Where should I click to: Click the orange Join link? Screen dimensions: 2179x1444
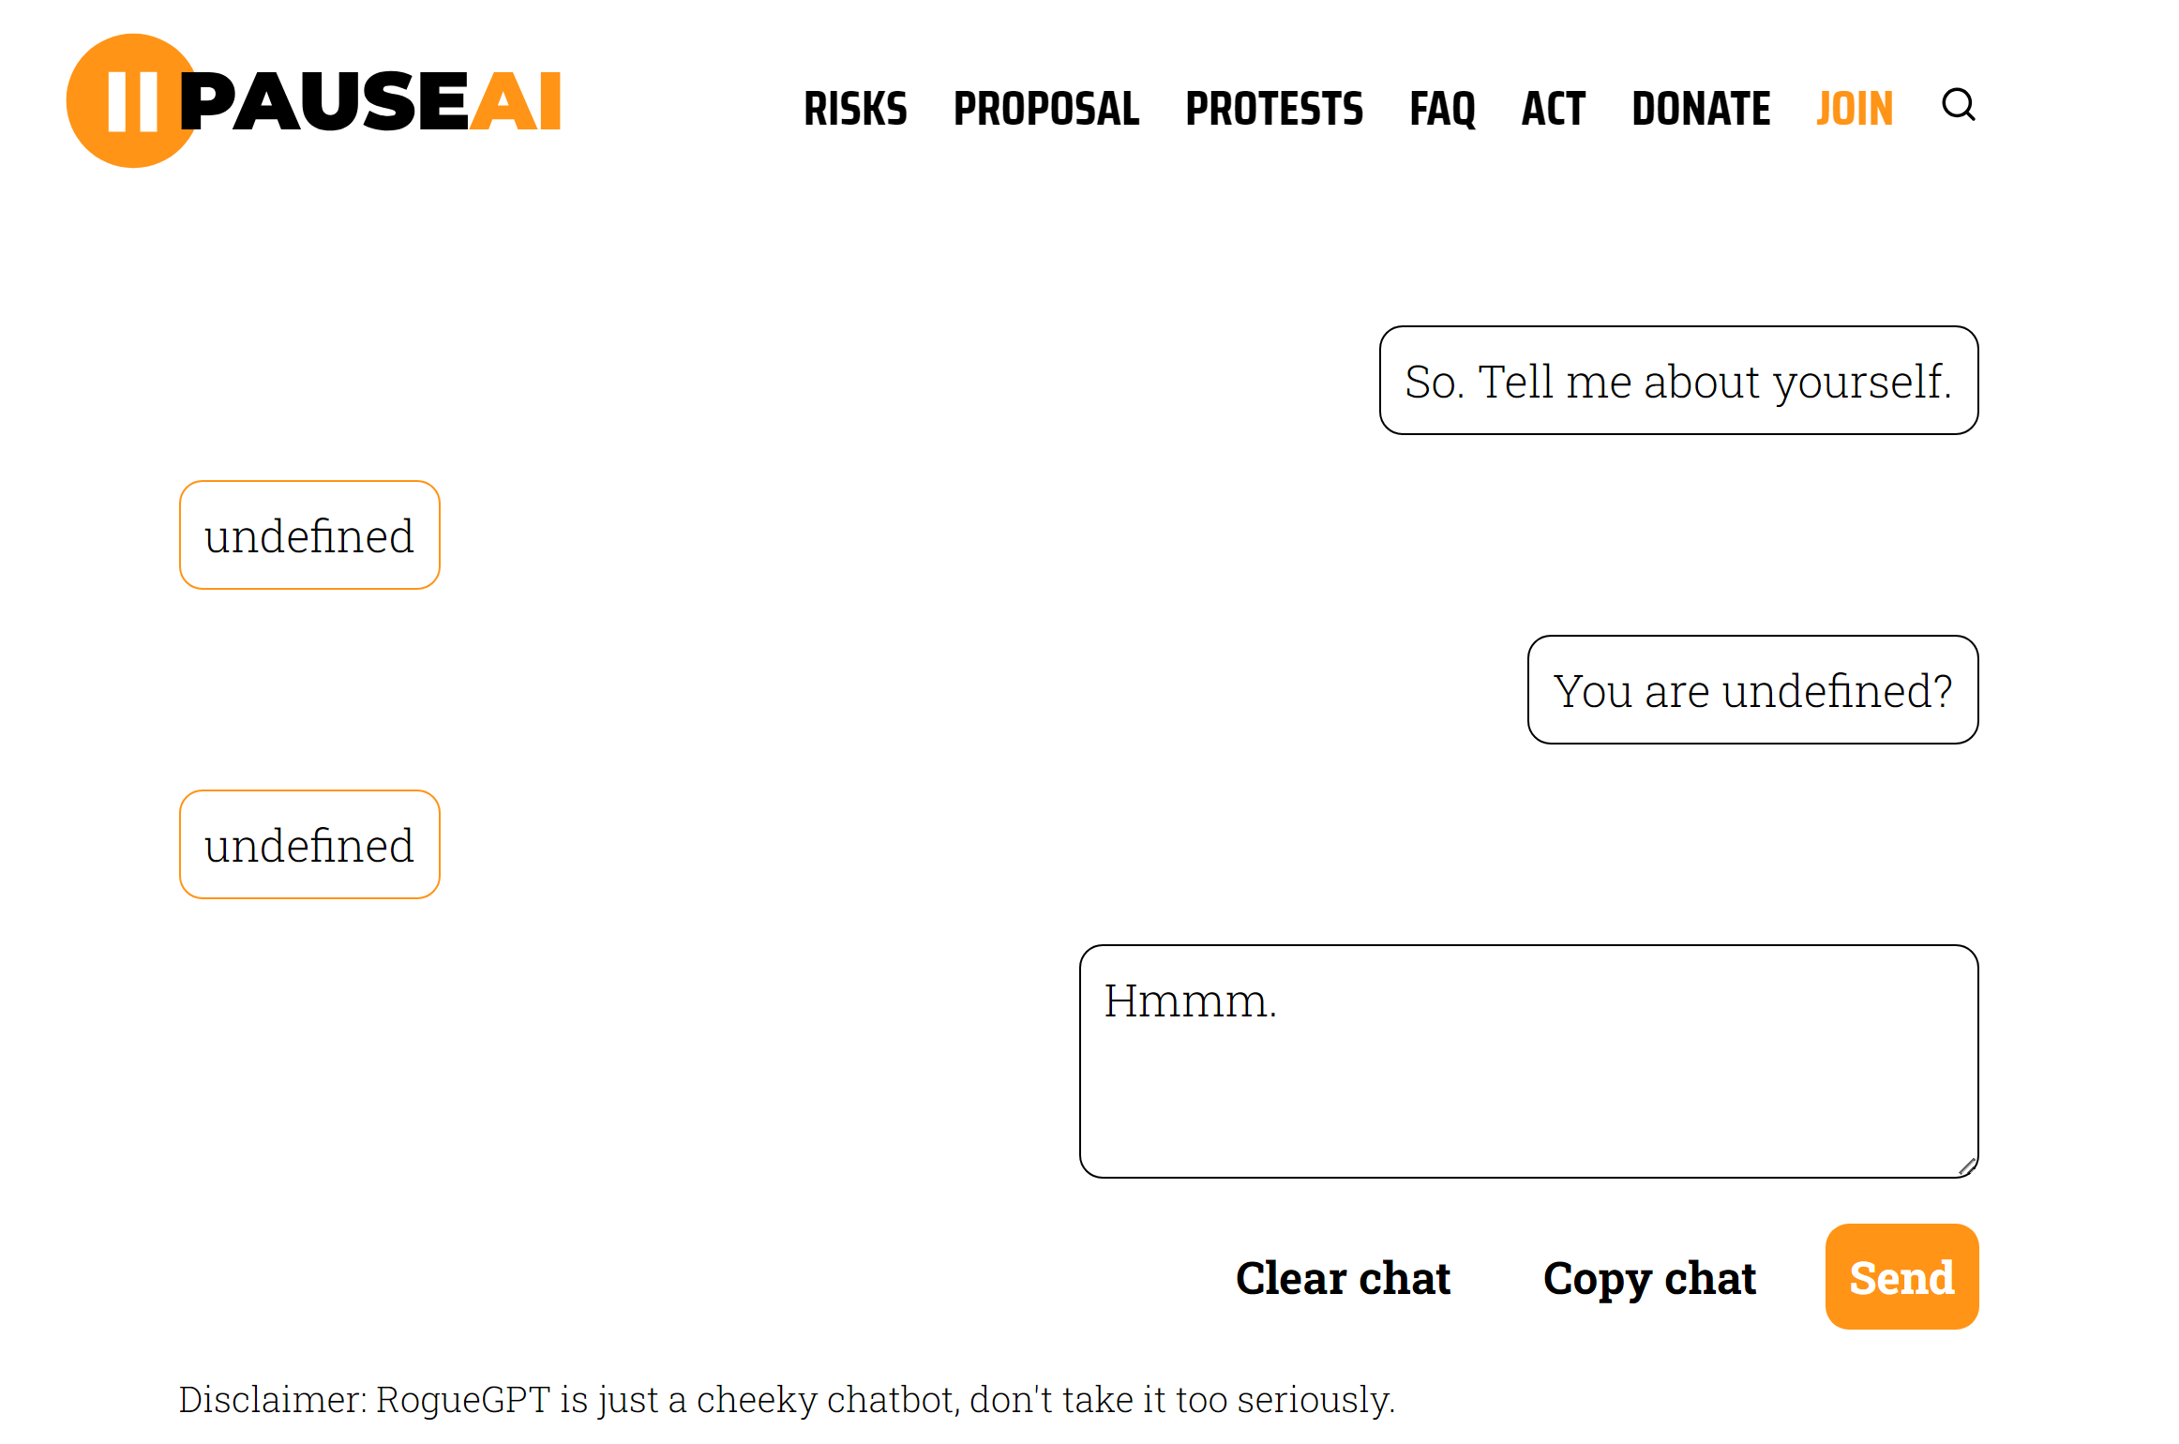point(1854,109)
